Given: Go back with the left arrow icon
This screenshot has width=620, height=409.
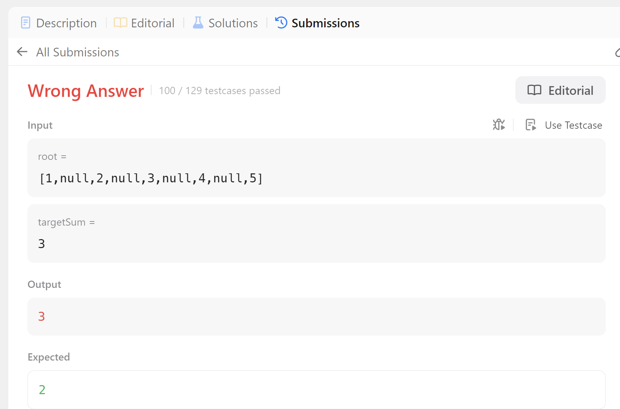Looking at the screenshot, I should 22,52.
